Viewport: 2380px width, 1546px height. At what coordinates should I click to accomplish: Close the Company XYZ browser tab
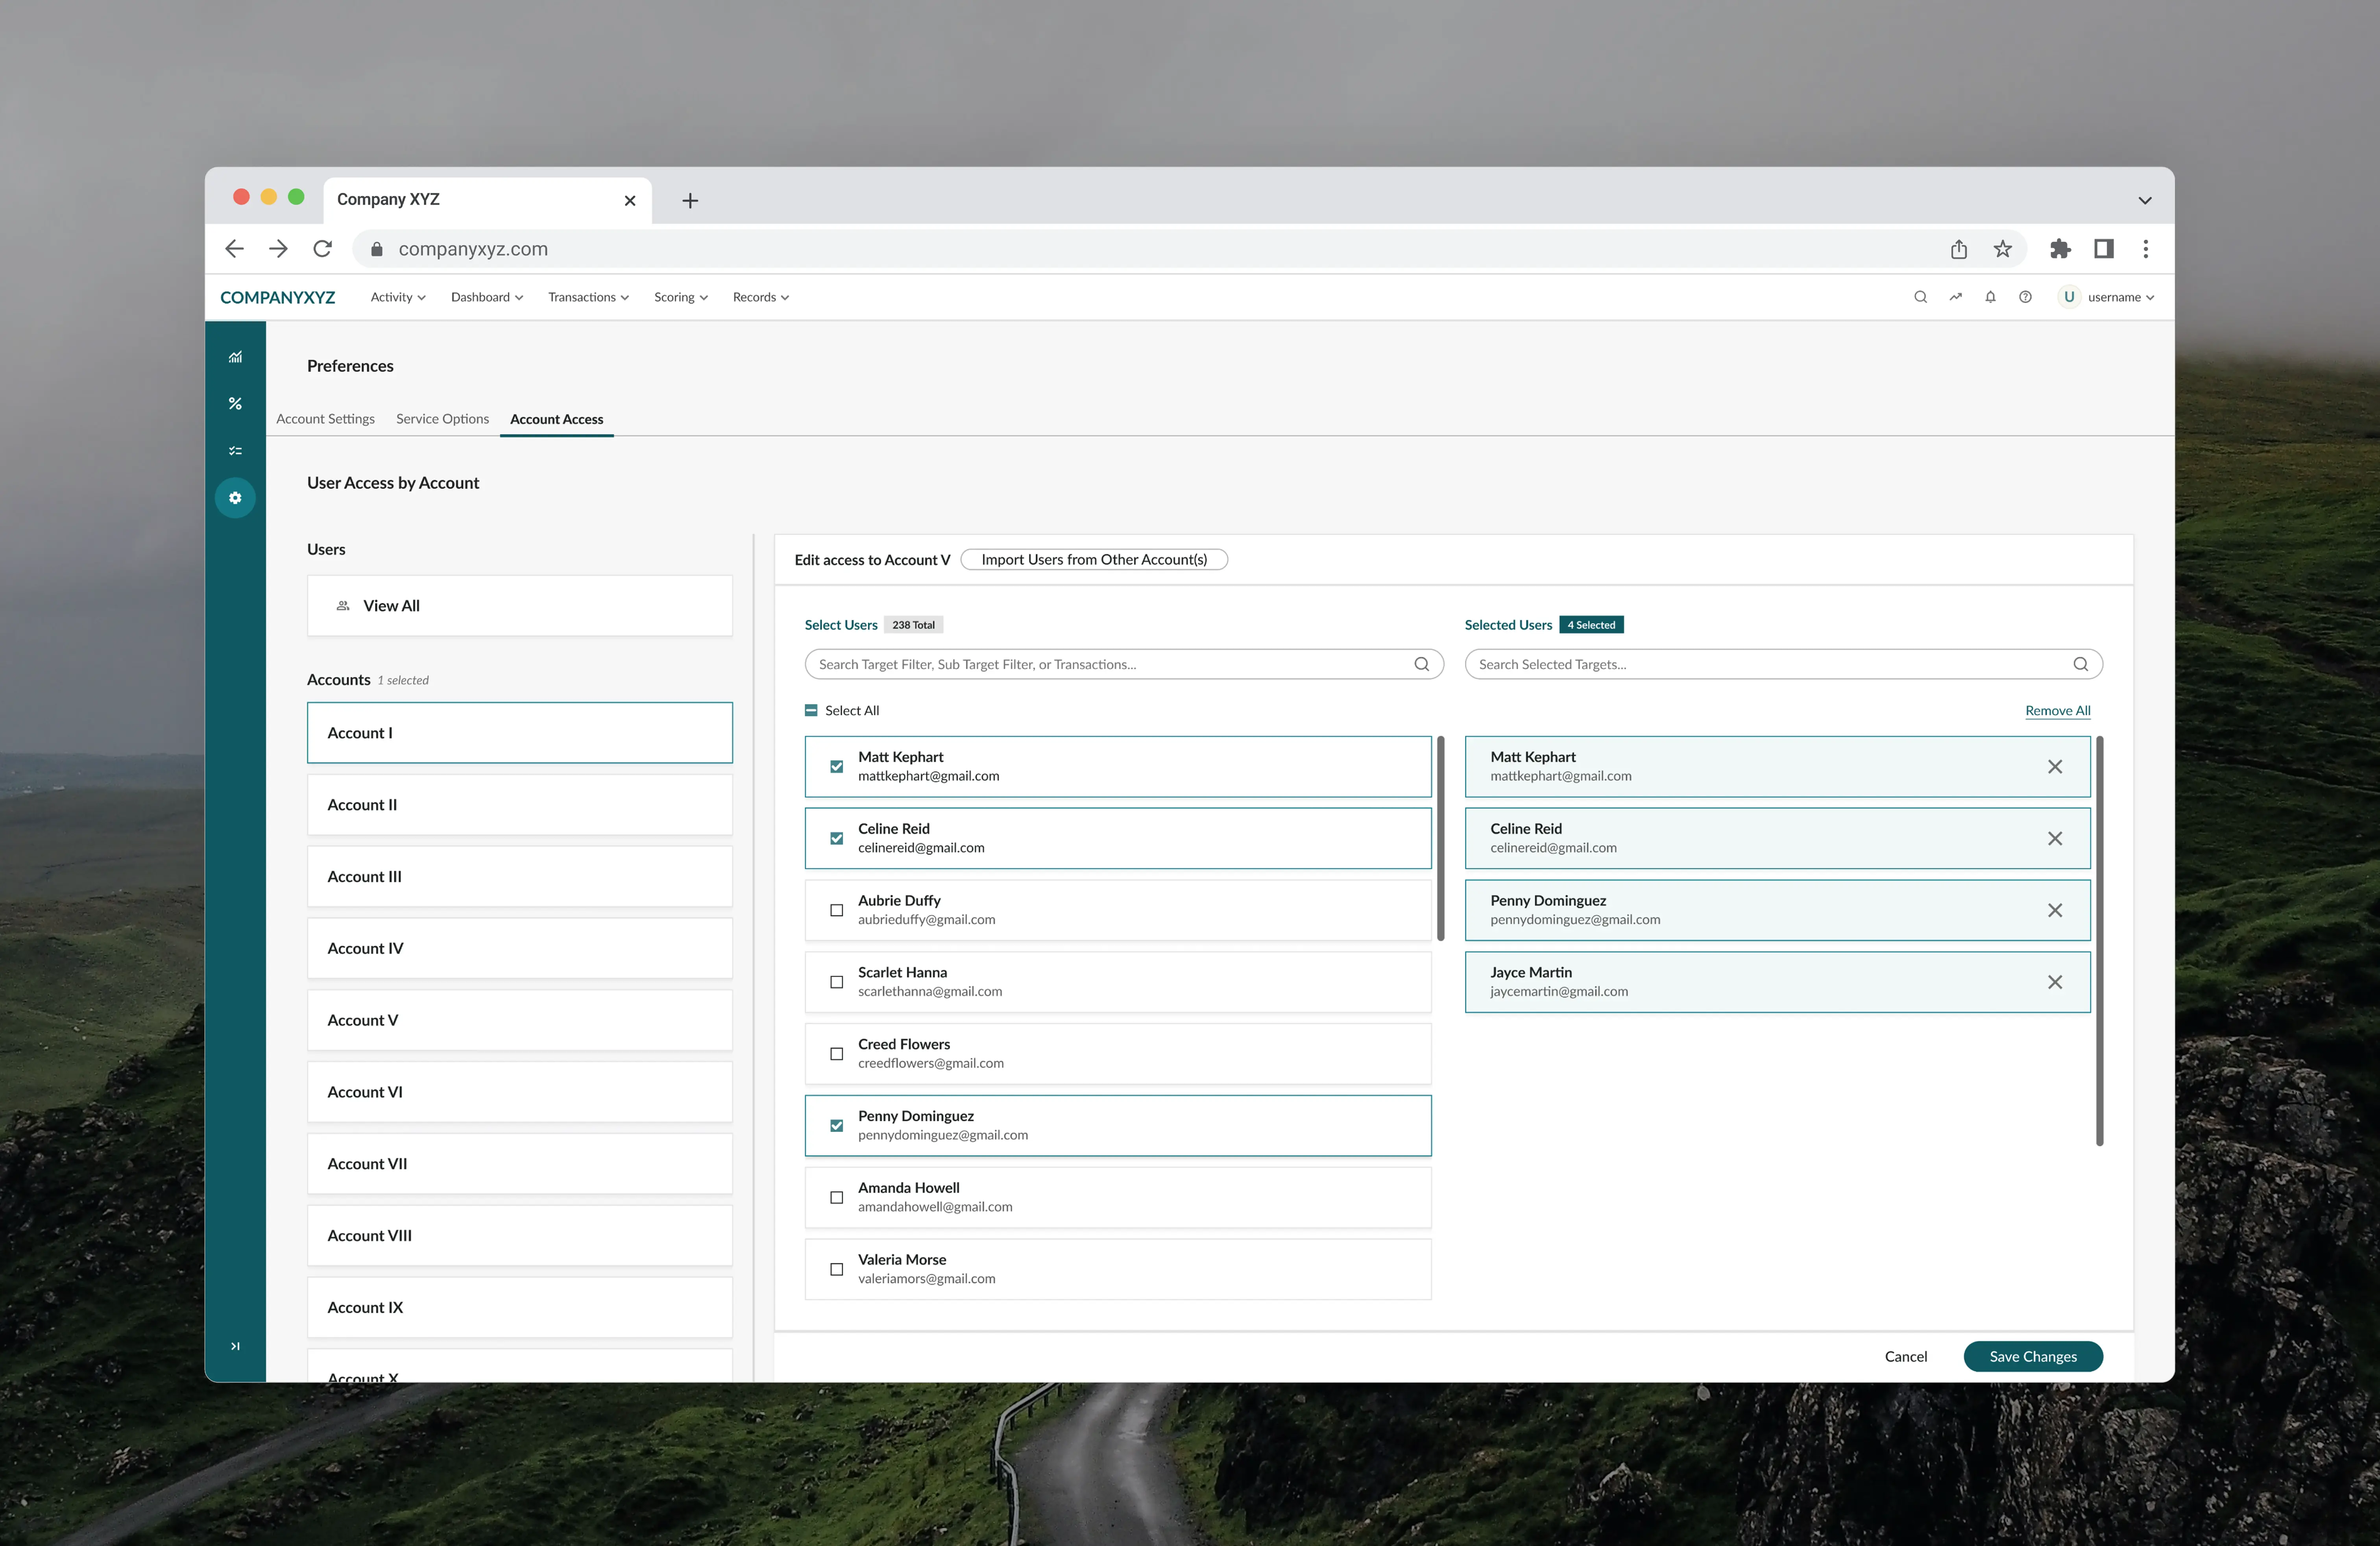[630, 201]
